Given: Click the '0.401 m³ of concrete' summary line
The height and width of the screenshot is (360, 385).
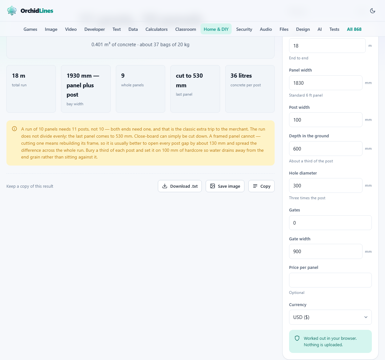Looking at the screenshot, I should pos(140,45).
